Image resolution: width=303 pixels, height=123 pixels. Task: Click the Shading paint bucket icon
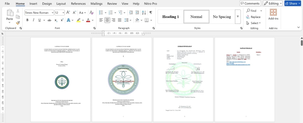pyautogui.click(x=137, y=20)
